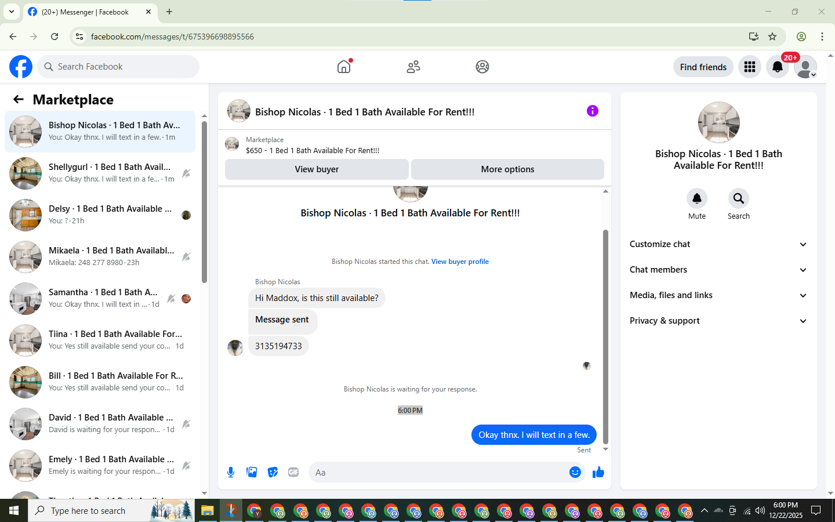
Task: Open the emoji picker in message box
Action: point(575,472)
